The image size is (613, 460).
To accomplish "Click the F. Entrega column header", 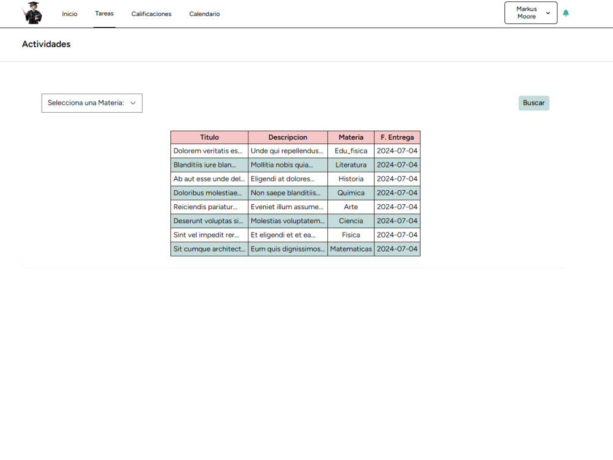I will coord(397,137).
